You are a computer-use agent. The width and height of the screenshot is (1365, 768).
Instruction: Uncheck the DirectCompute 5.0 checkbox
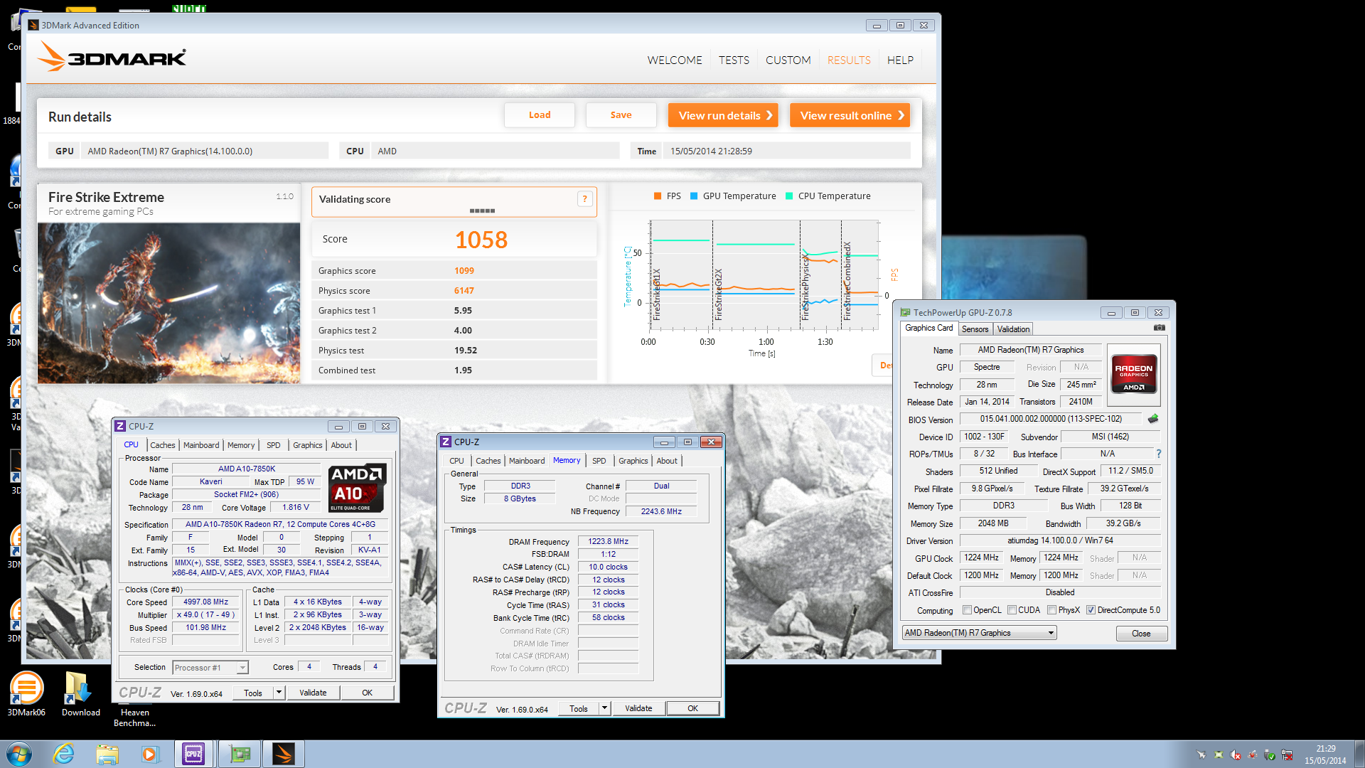[x=1091, y=610]
